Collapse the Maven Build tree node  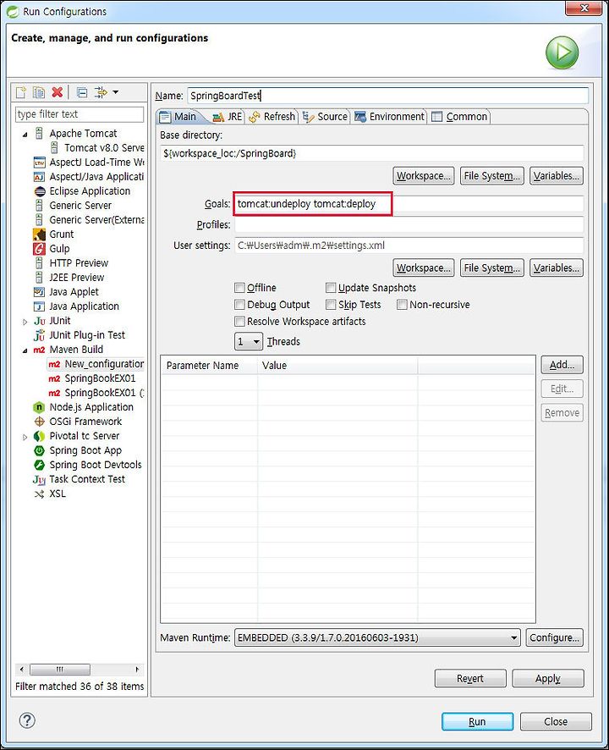tap(25, 350)
